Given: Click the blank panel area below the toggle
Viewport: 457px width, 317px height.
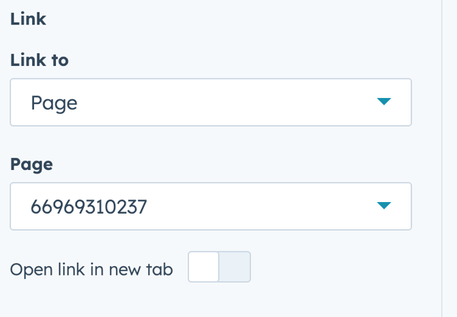Looking at the screenshot, I should (205, 301).
